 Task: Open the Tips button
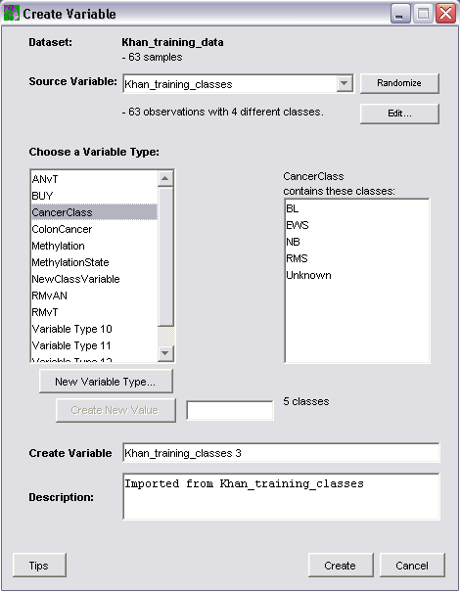coord(39,566)
